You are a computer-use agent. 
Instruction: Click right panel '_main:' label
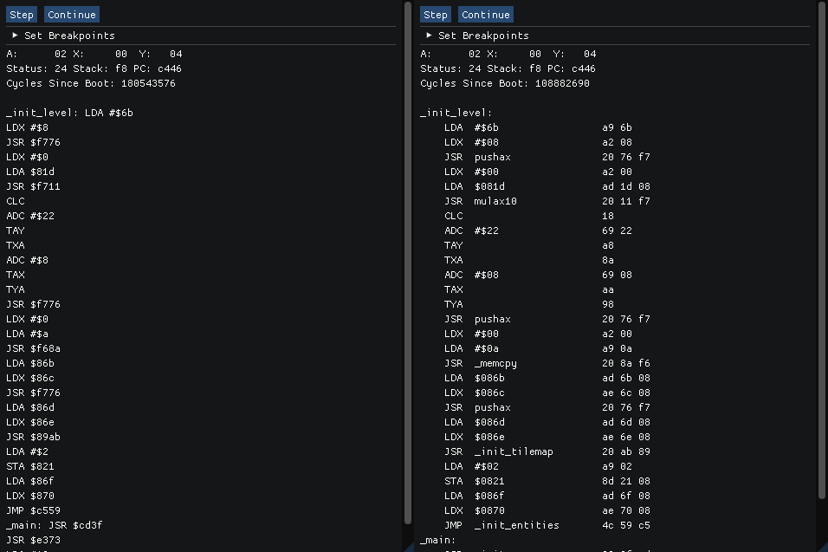pos(438,541)
